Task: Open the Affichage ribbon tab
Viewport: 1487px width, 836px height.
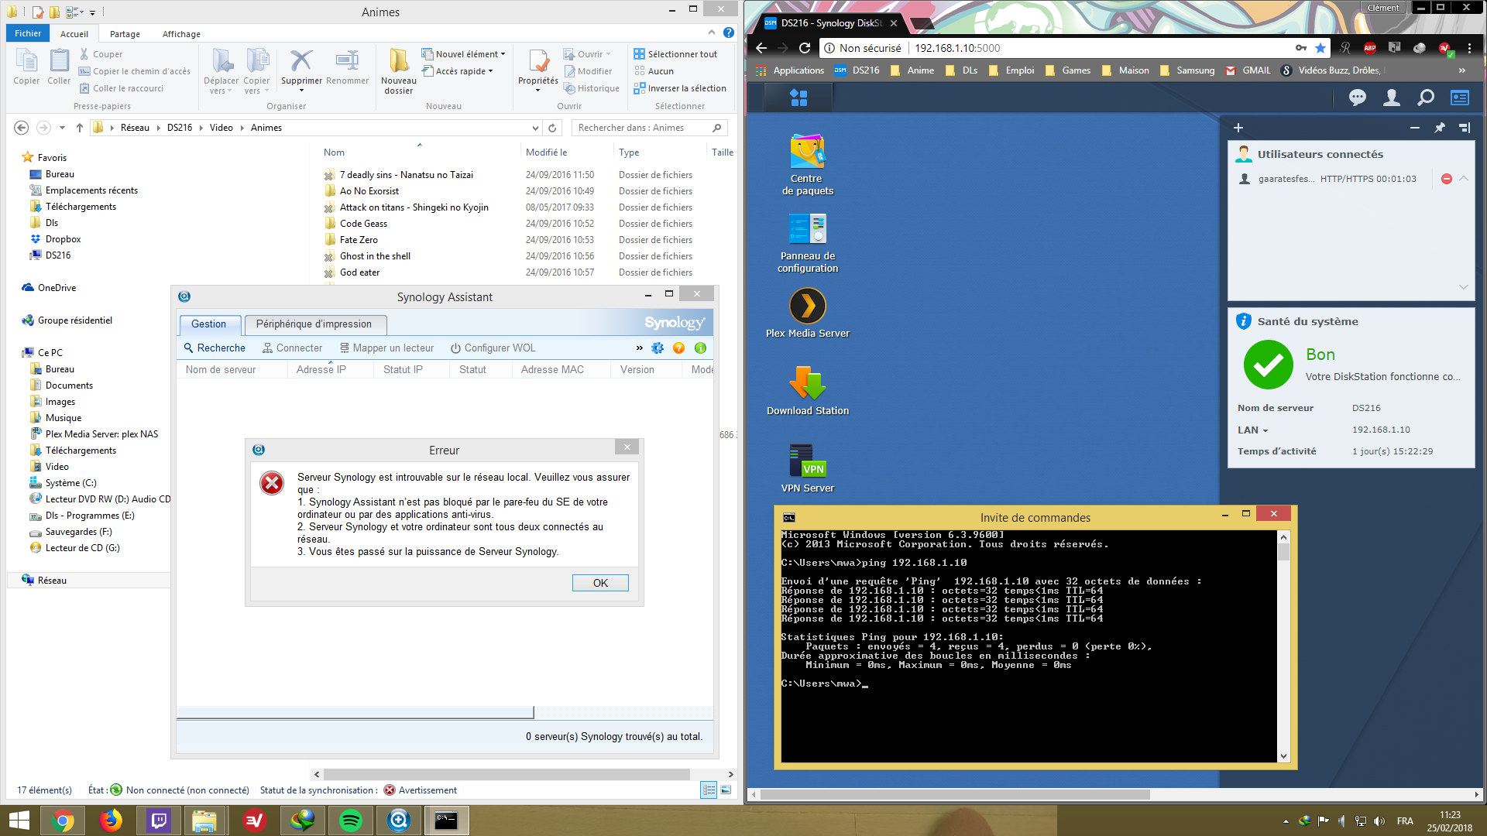Action: (181, 34)
